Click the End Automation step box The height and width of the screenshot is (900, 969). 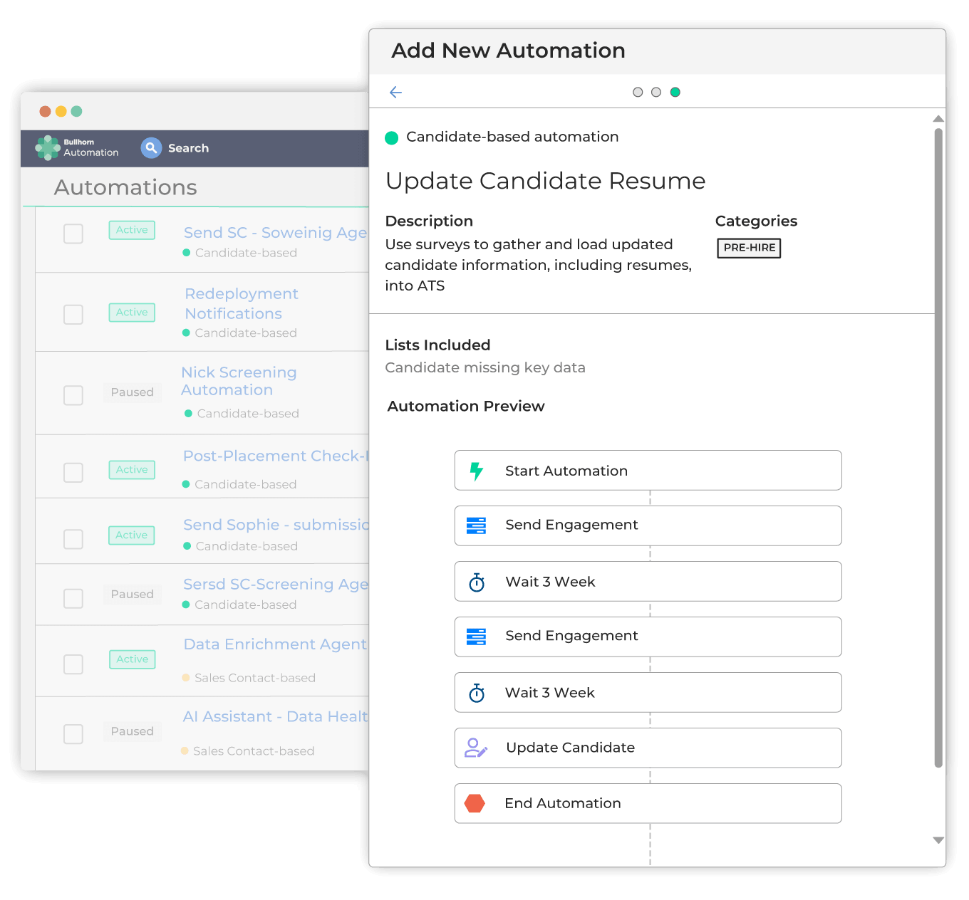648,803
